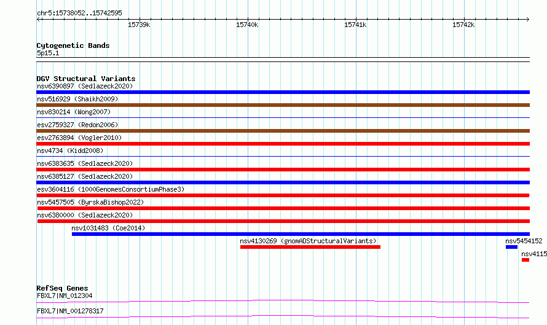The width and height of the screenshot is (547, 325).
Task: Click the small red bar under nsv4115
Action: pos(525,260)
